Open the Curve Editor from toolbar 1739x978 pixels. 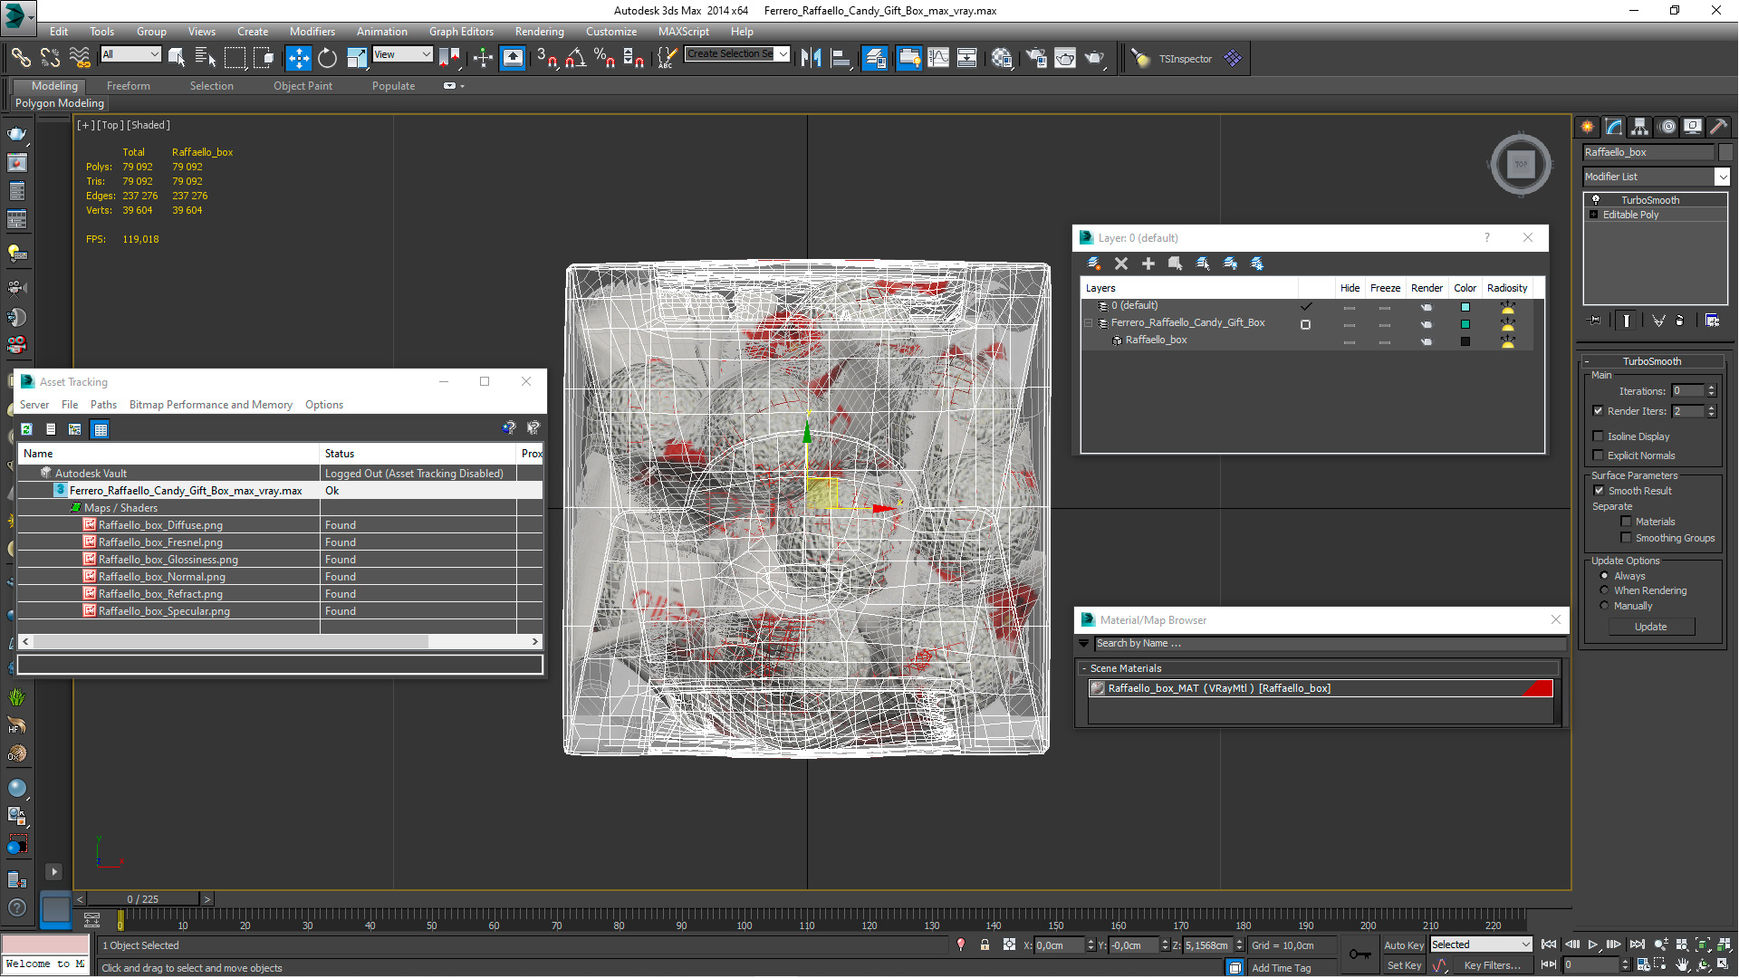(x=938, y=58)
